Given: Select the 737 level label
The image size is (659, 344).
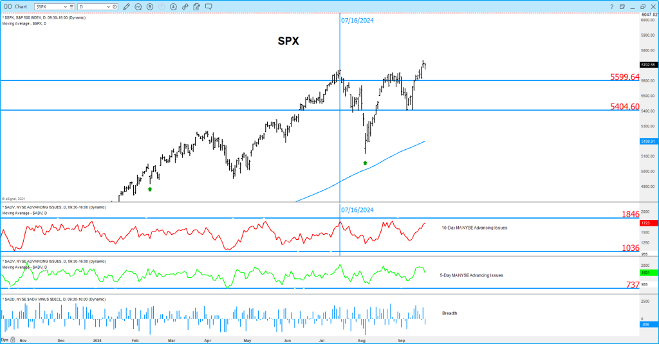Looking at the screenshot, I should coord(633,285).
